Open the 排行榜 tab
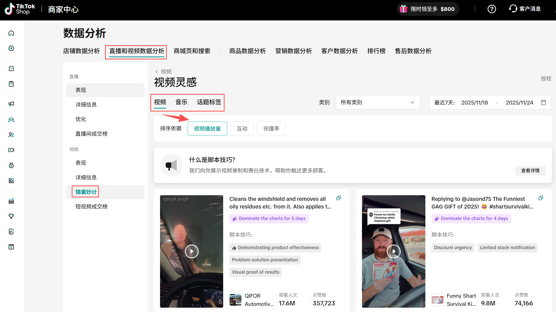The height and width of the screenshot is (312, 556). point(376,51)
